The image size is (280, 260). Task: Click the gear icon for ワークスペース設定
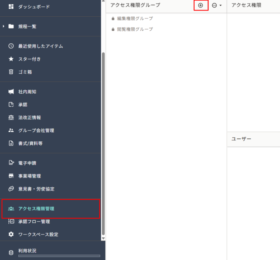pyautogui.click(x=11, y=234)
